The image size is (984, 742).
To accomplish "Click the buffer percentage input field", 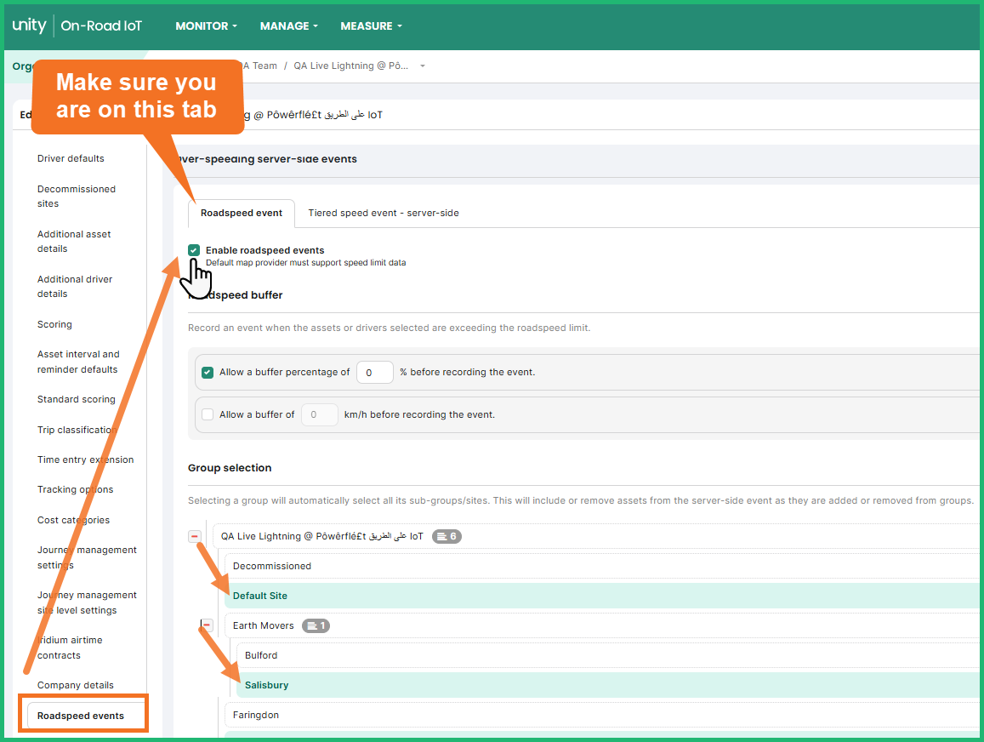I will [375, 372].
